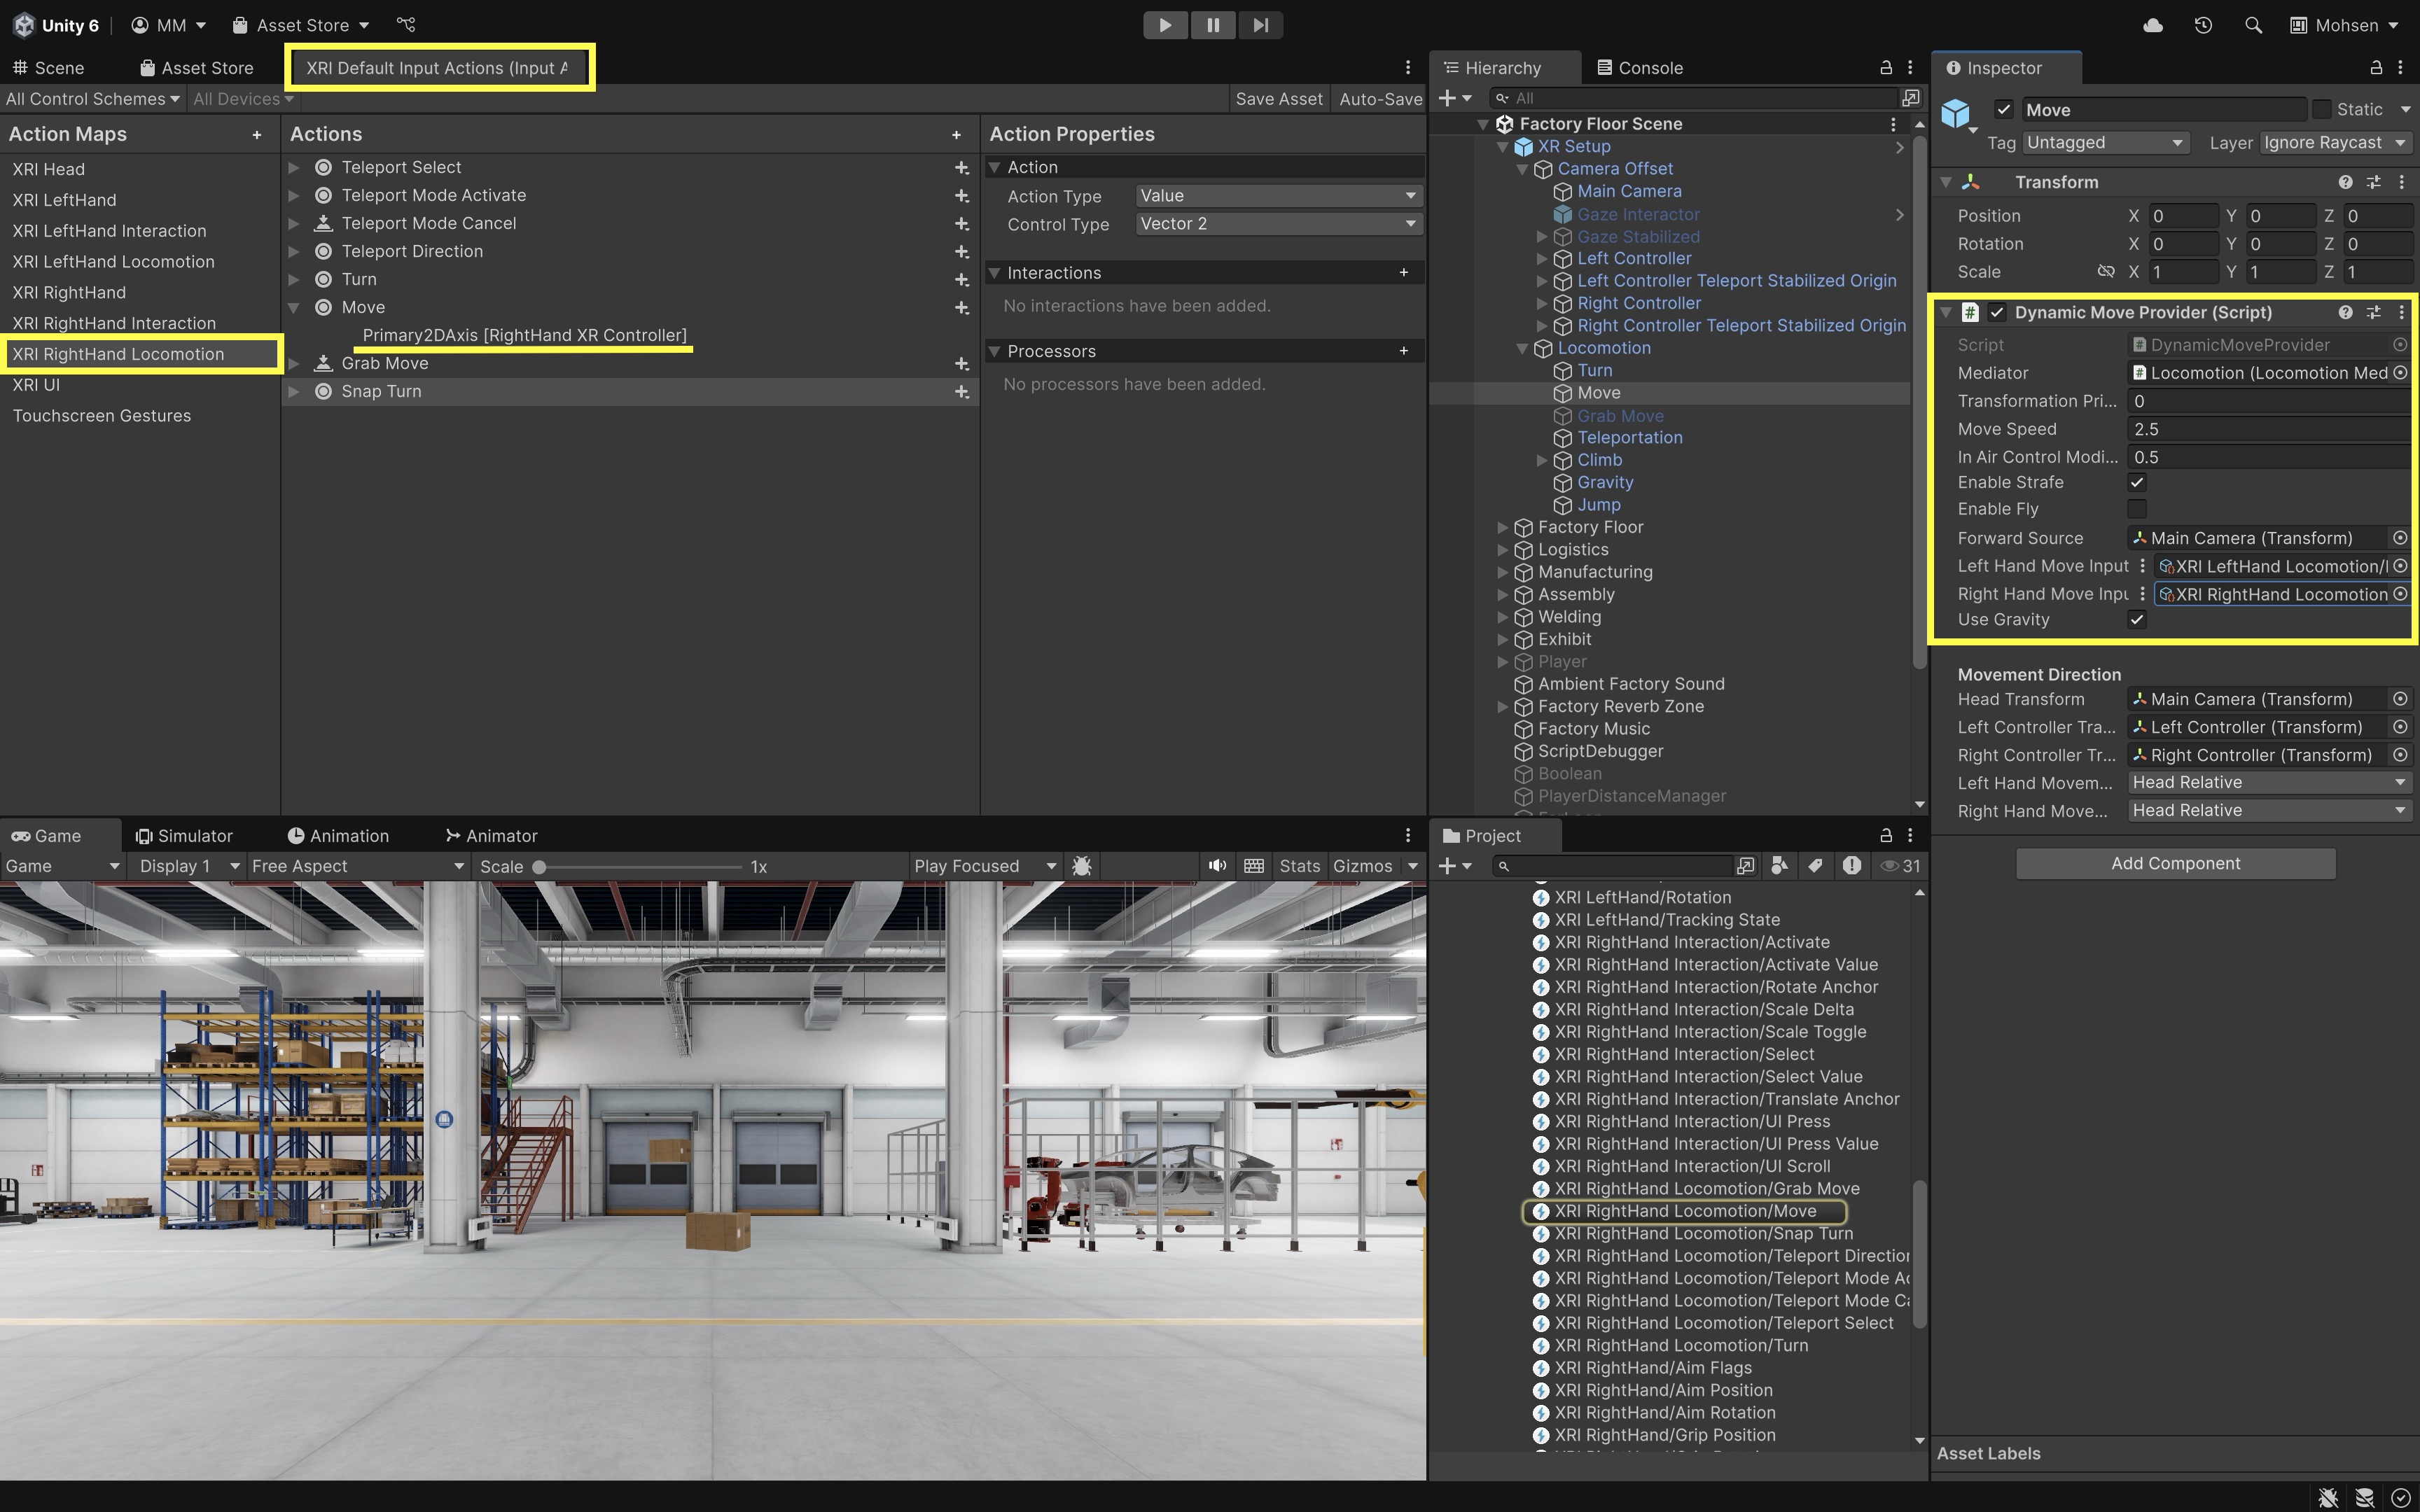The image size is (2420, 1512).
Task: Lock the Inspector panel with the padlock icon
Action: point(2376,68)
